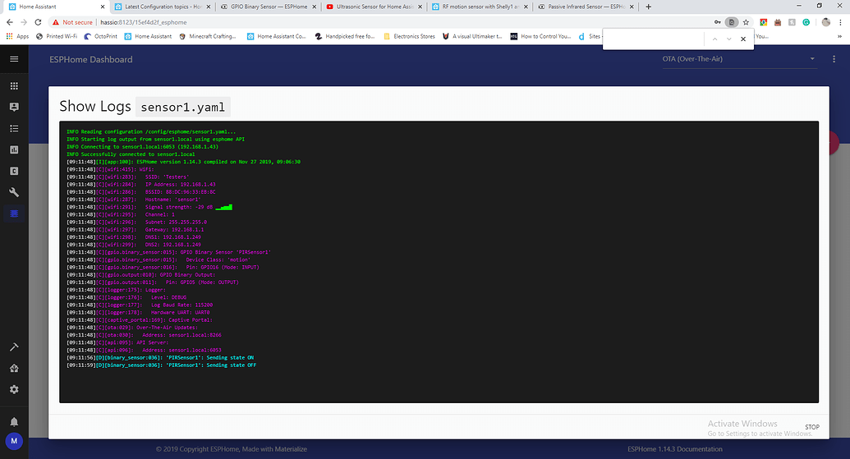Click log line 'IP Address: 192.168.1.43'
Image resolution: width=850 pixels, height=459 pixels.
[141, 184]
